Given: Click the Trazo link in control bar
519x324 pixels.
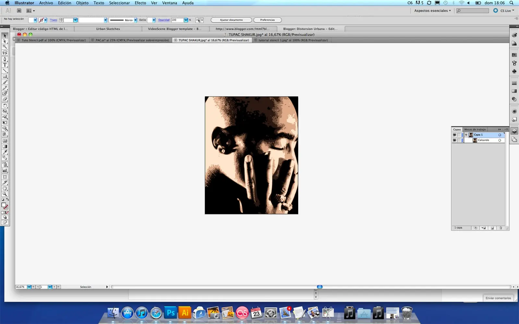Looking at the screenshot, I should coord(54,20).
